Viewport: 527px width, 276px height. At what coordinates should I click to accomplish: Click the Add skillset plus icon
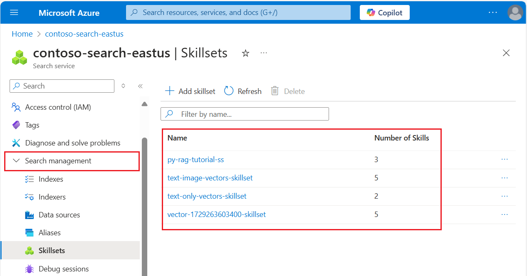pyautogui.click(x=169, y=91)
